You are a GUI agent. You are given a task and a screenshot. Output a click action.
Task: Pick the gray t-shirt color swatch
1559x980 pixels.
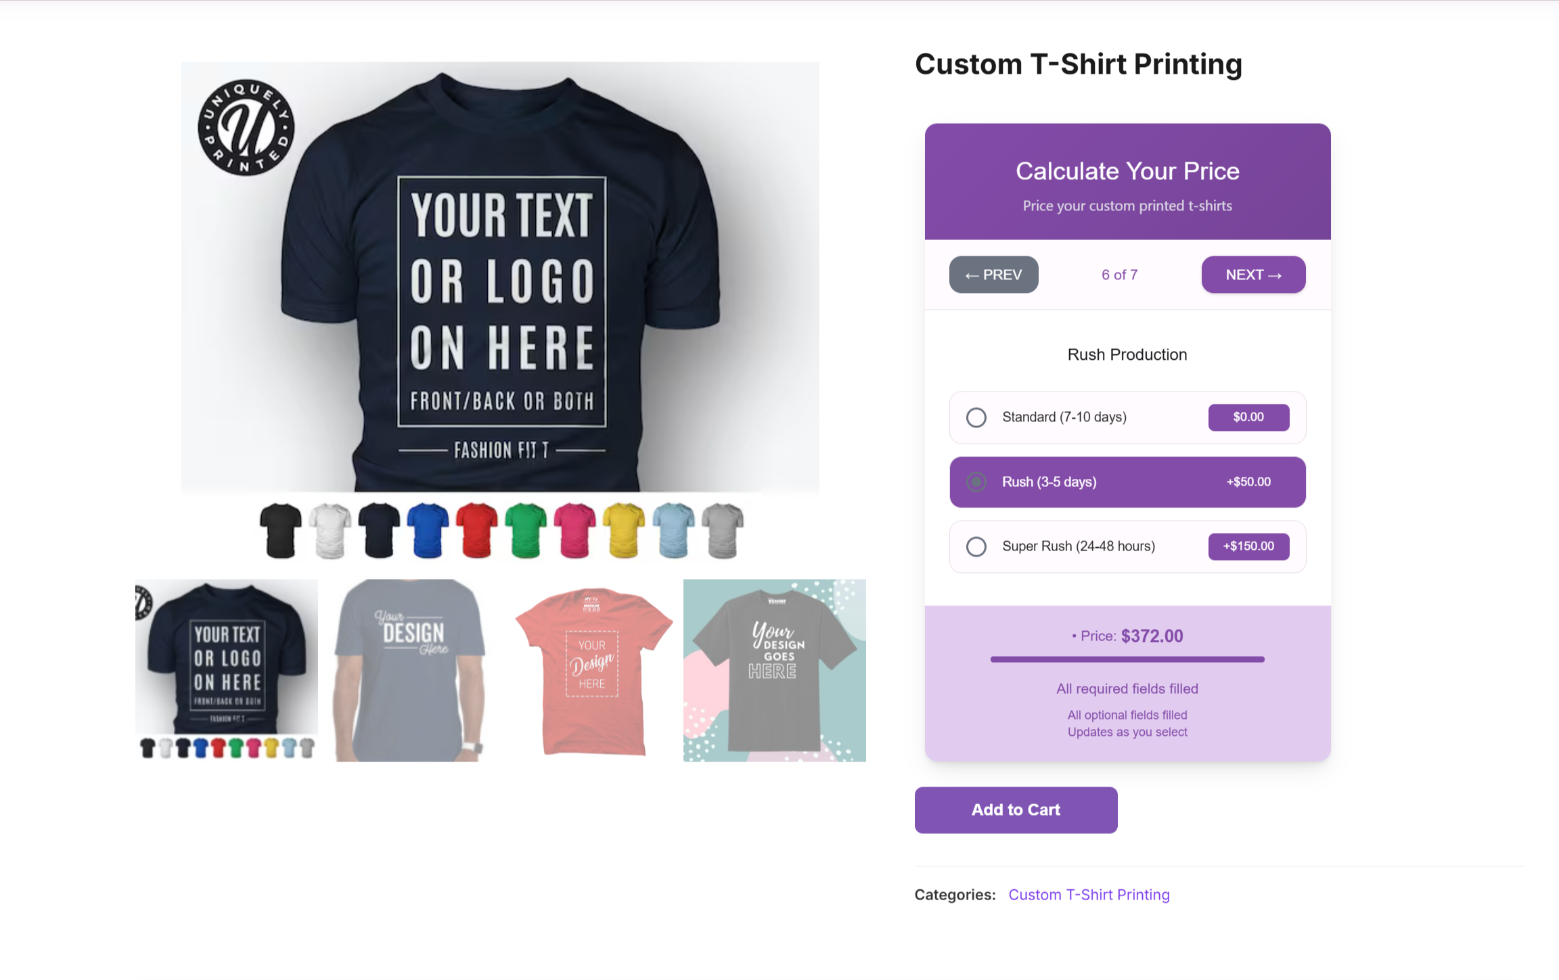[722, 530]
